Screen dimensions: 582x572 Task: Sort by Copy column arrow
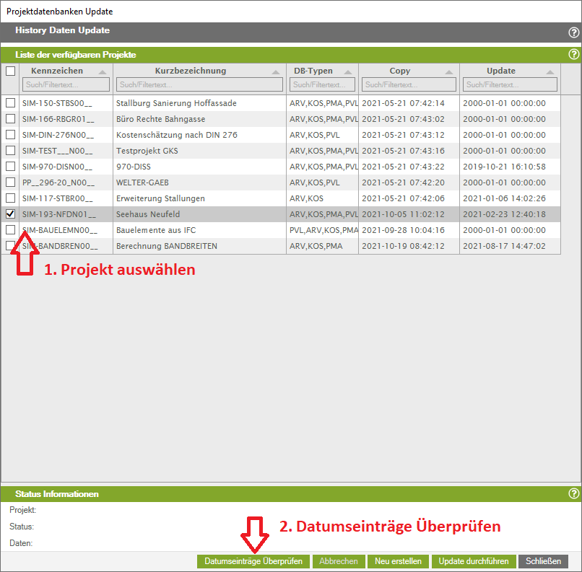pos(449,72)
